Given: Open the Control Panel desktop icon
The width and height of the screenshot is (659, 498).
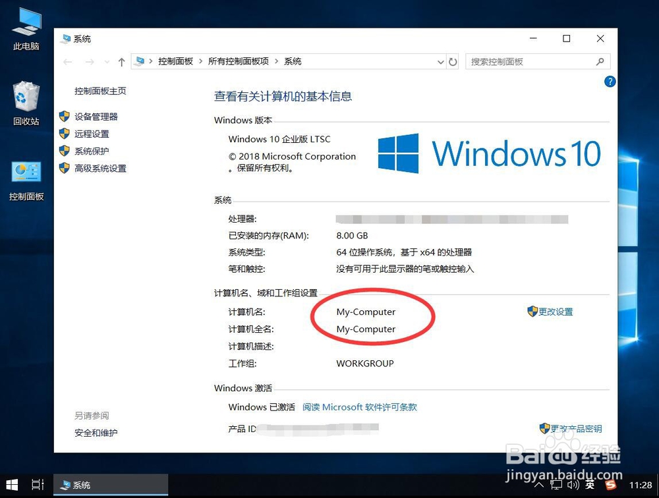Looking at the screenshot, I should pyautogui.click(x=26, y=180).
